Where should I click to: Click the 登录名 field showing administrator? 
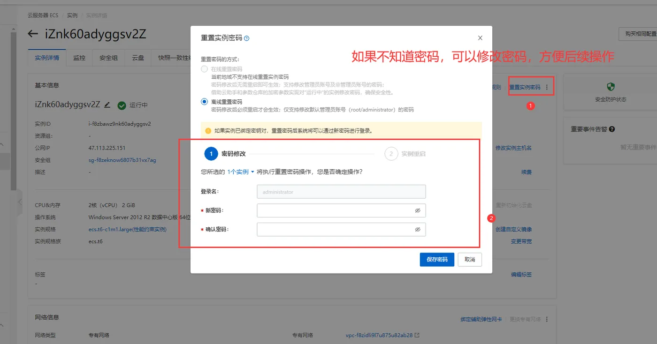coord(341,192)
